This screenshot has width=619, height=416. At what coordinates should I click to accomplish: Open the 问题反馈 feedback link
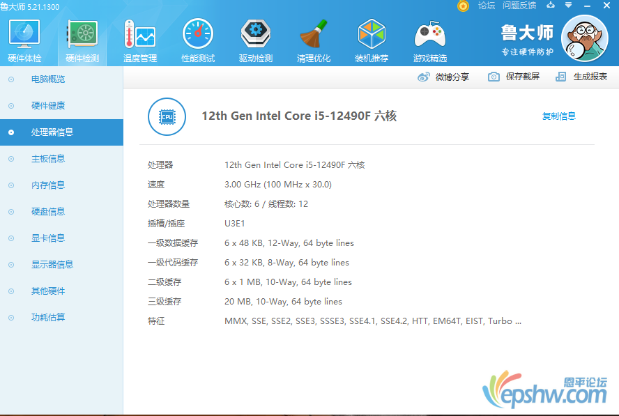pos(519,6)
